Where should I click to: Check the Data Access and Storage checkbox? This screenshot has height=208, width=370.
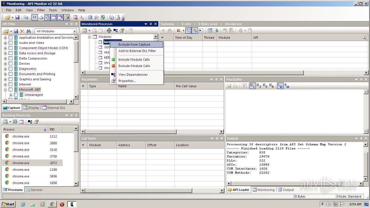click(x=10, y=53)
